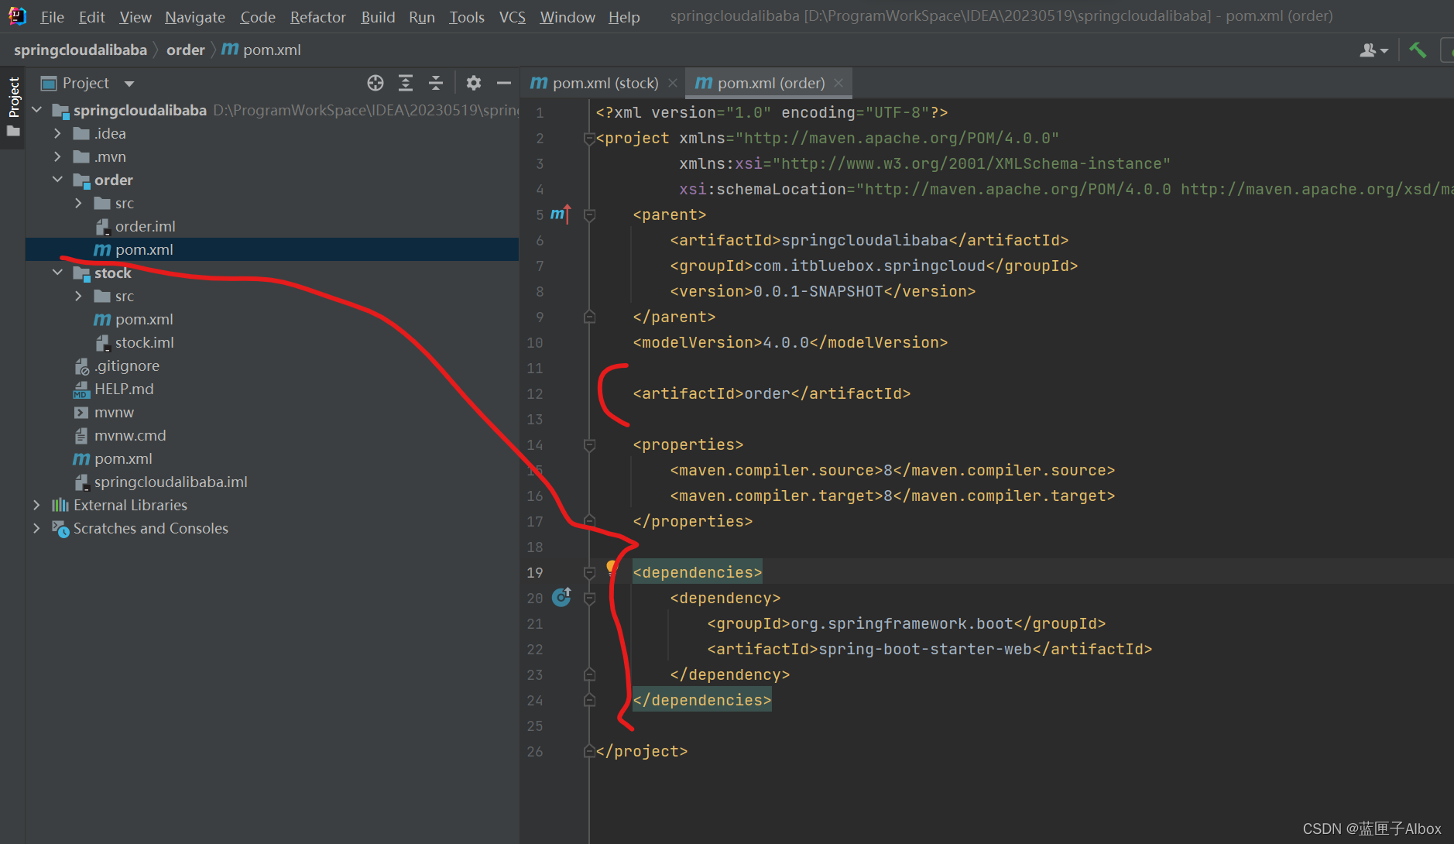Fold the properties block on line 14
Image resolution: width=1454 pixels, height=844 pixels.
click(589, 444)
